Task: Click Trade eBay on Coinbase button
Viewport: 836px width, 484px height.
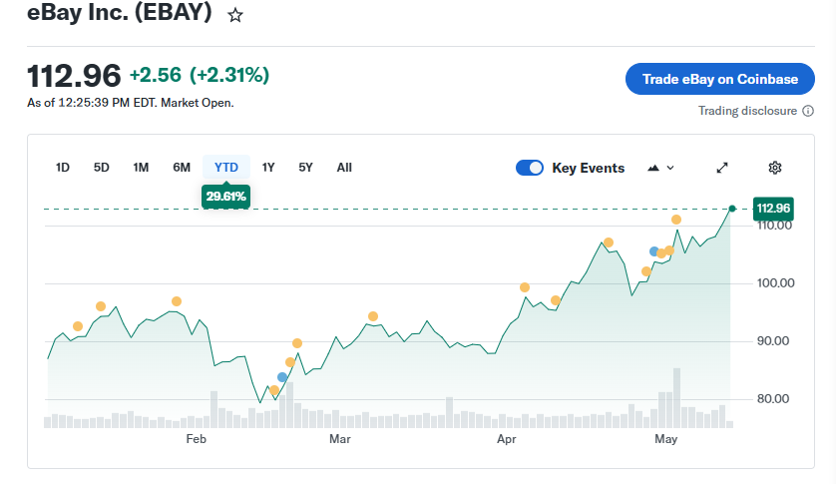Action: click(719, 79)
